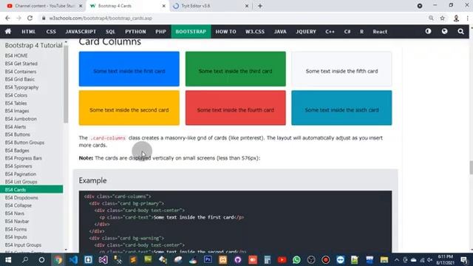Open Windows taskbar search
Screen dimensions: 473x266
[25, 259]
